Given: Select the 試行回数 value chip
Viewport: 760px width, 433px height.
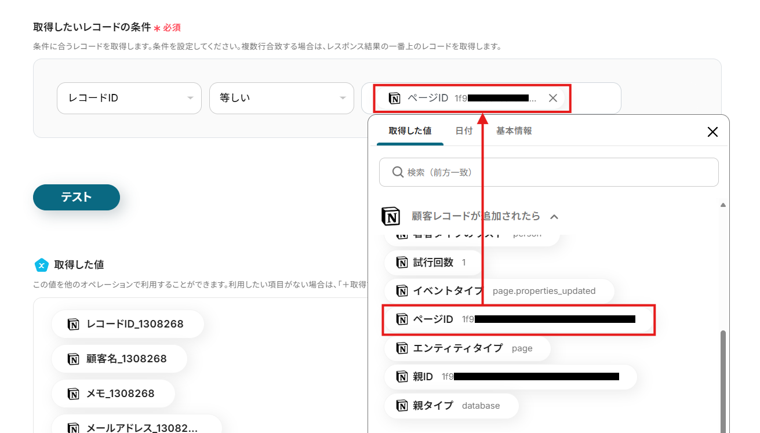Looking at the screenshot, I should 433,263.
